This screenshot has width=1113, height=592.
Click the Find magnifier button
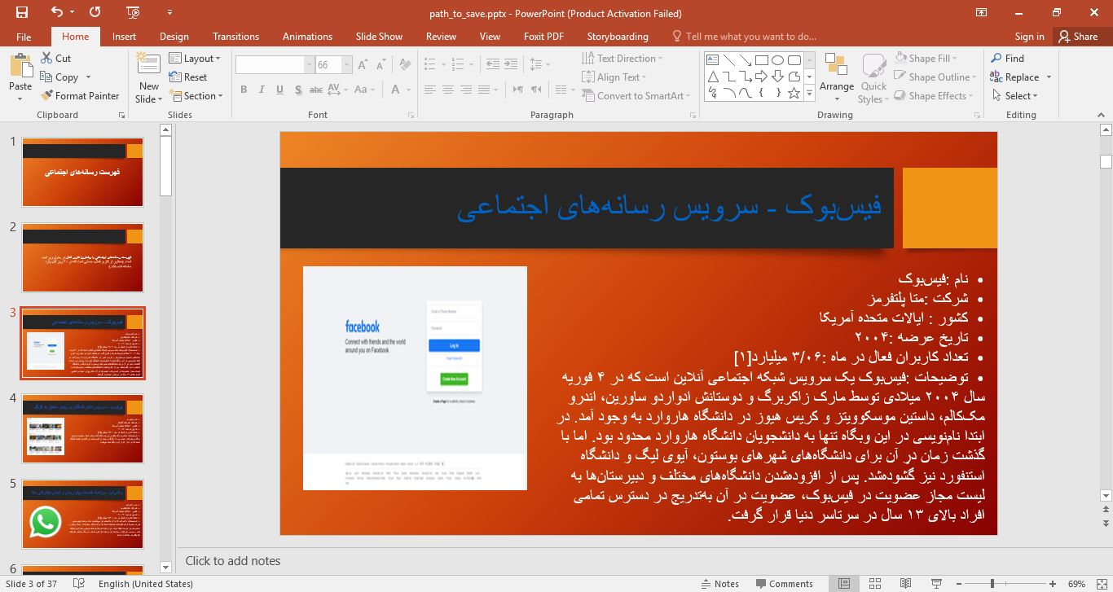(1008, 59)
